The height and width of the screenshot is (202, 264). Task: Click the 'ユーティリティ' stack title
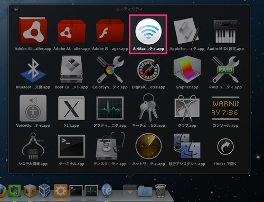pyautogui.click(x=129, y=9)
